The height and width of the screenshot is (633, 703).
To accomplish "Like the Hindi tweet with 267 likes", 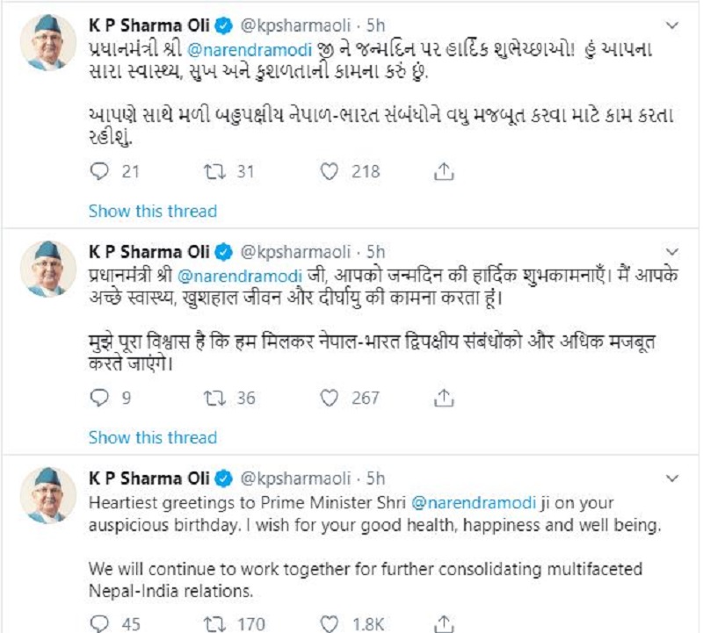I will (x=330, y=399).
